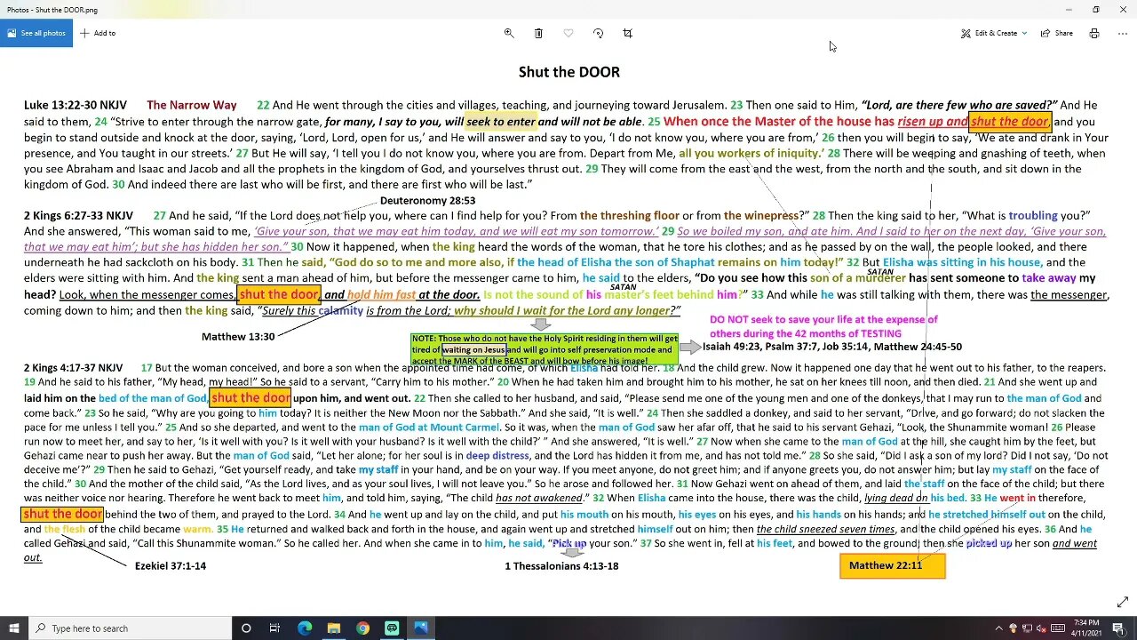Image resolution: width=1137 pixels, height=640 pixels.
Task: Open Task View on the taskbar
Action: (275, 628)
